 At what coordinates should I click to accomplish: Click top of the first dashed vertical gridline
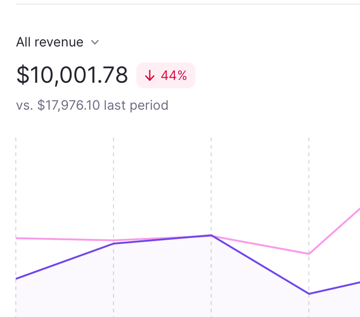click(x=16, y=139)
